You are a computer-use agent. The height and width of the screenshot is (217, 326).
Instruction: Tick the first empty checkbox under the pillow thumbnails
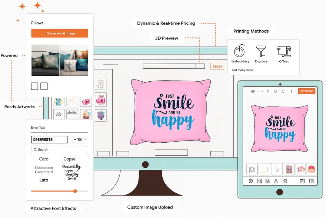[x=34, y=86]
